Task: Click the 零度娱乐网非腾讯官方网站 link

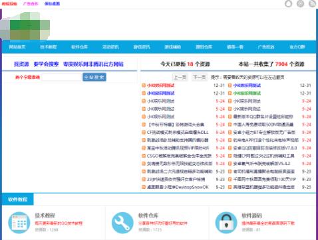Action: click(x=93, y=64)
